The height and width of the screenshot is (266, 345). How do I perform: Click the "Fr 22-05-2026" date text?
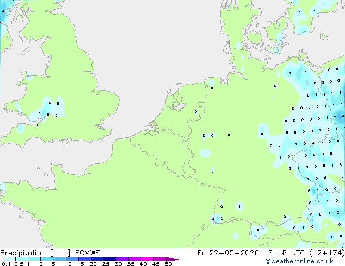point(228,253)
